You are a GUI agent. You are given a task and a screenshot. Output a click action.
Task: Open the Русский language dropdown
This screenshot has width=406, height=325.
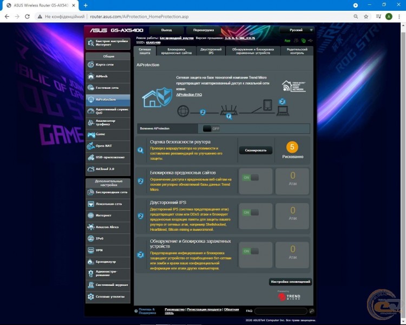tap(297, 30)
